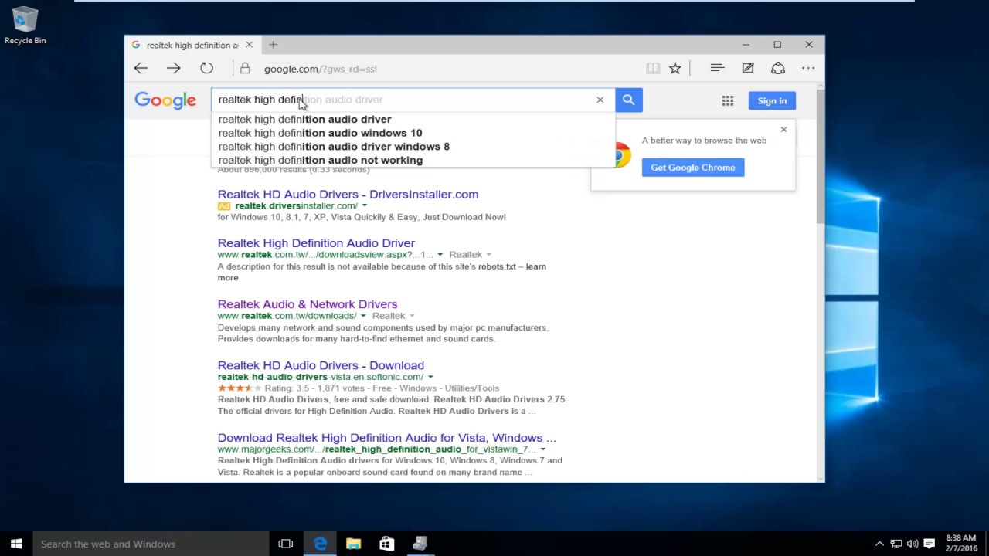
Task: Open Realtek Audio & Network Drivers result
Action: [308, 304]
